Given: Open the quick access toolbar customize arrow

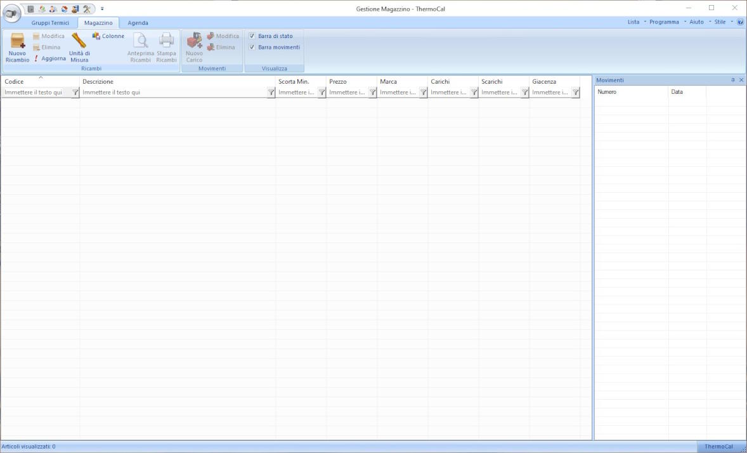Looking at the screenshot, I should click(102, 9).
